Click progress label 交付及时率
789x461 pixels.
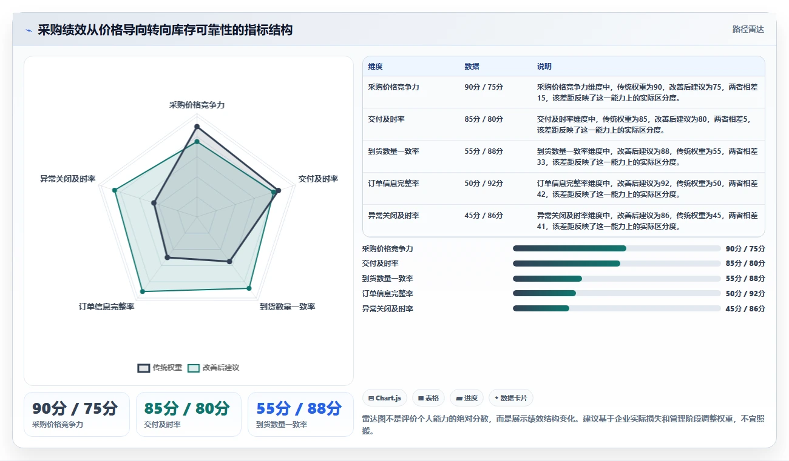[380, 264]
